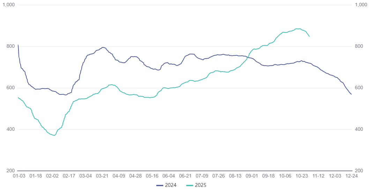Toggle the 2025 series legend label
The width and height of the screenshot is (371, 189).
pyautogui.click(x=201, y=185)
